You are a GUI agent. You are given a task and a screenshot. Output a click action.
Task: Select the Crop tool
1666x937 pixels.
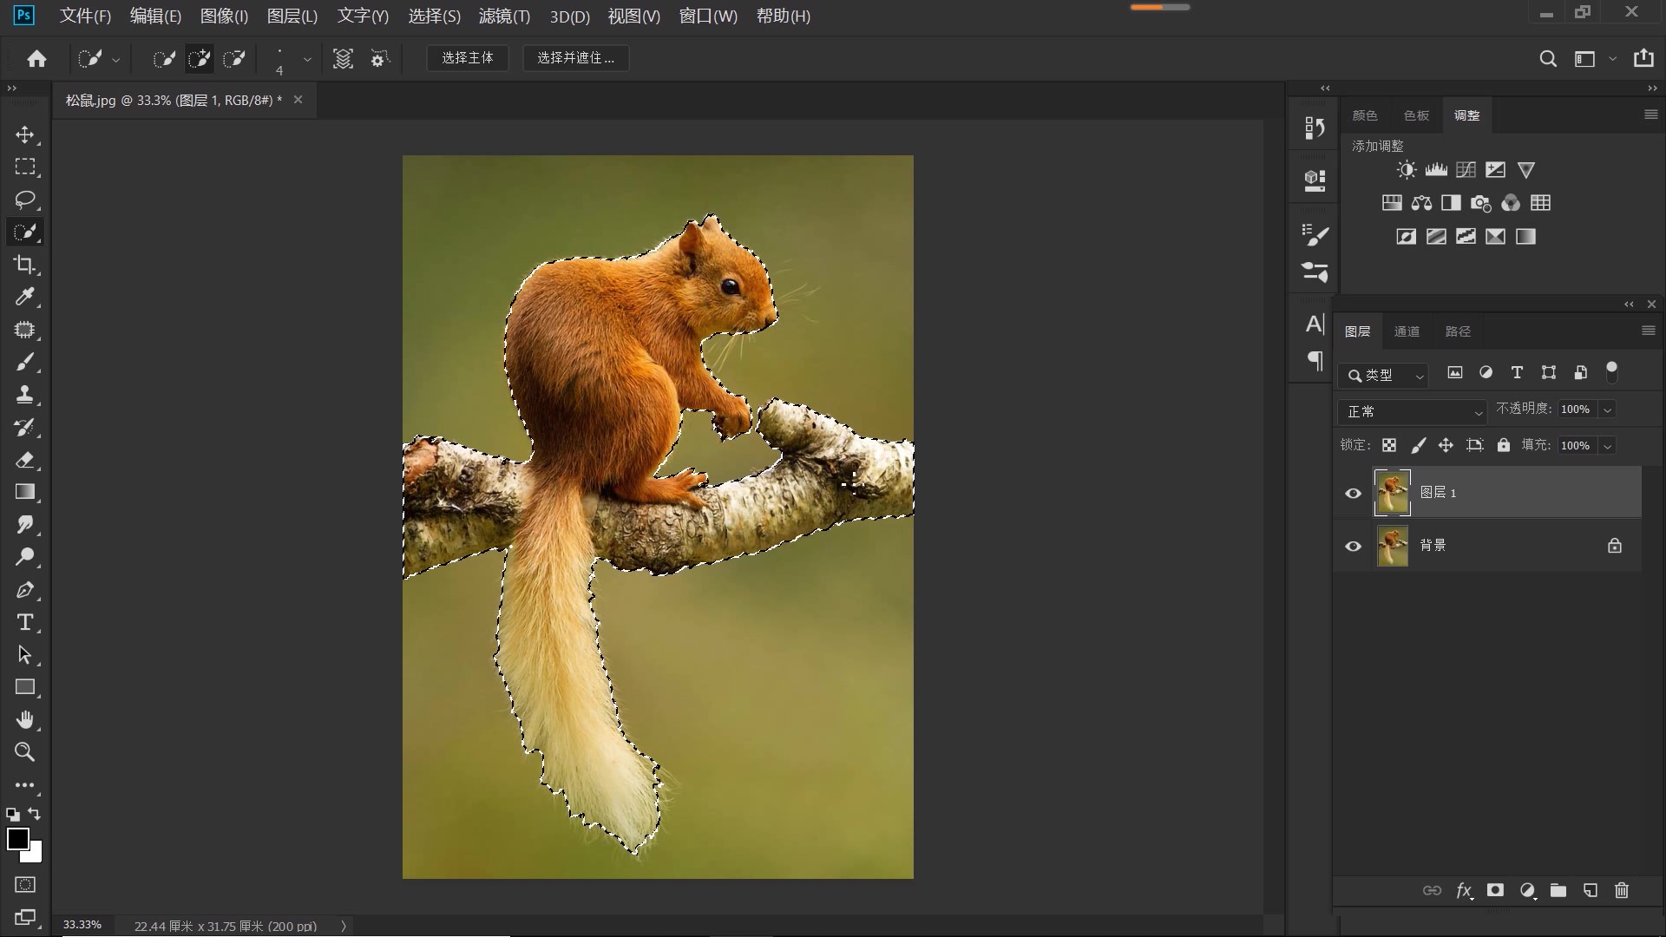24,265
